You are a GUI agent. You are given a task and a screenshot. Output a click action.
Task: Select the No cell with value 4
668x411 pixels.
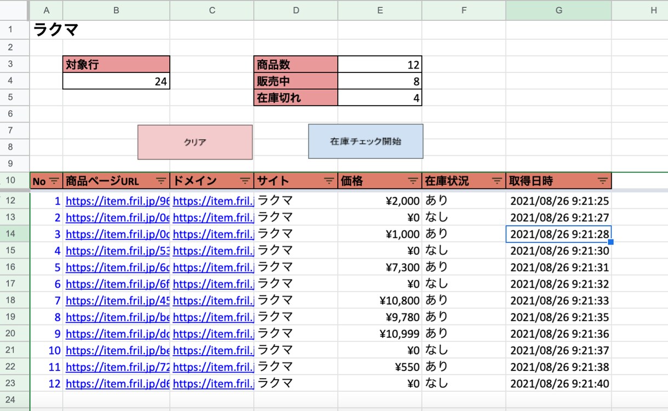pos(47,251)
